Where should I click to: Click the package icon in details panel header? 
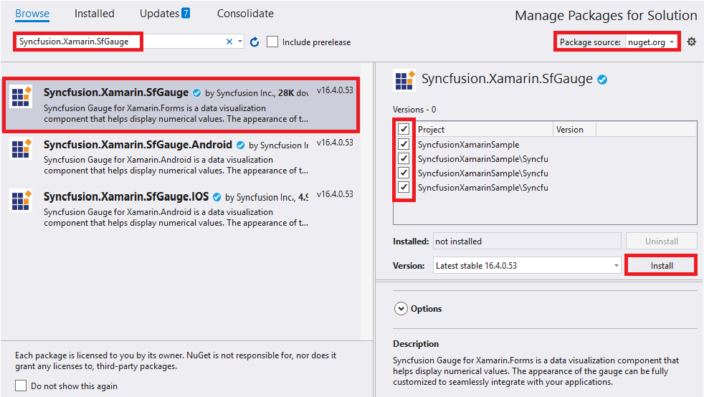[404, 80]
